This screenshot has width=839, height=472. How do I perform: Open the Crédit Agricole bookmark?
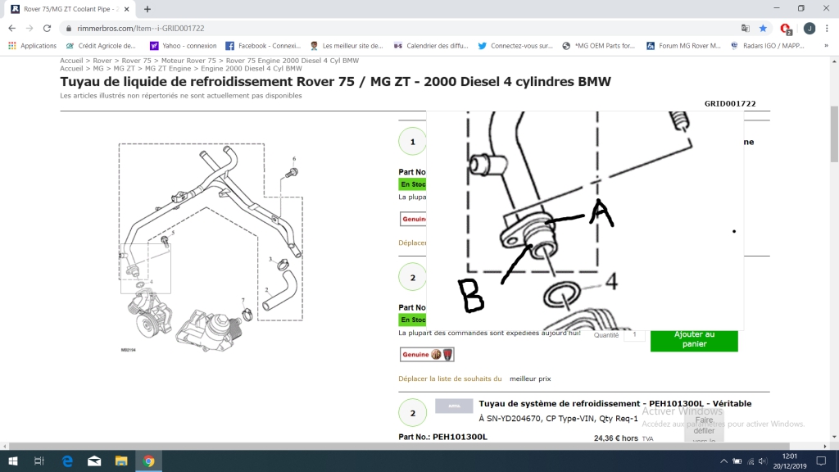click(x=101, y=46)
